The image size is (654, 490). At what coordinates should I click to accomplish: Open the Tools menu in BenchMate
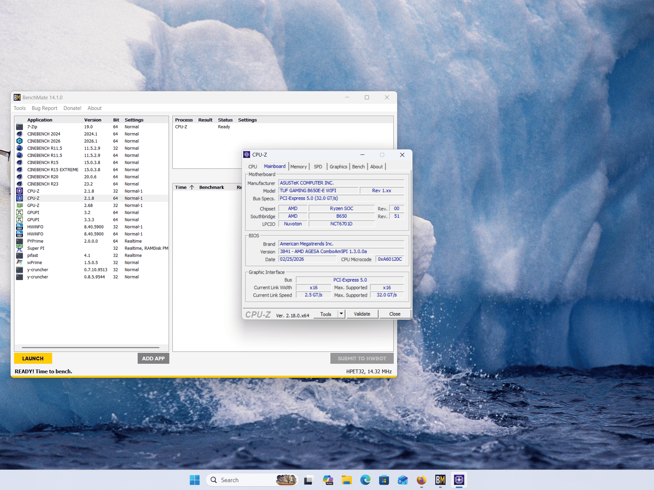tap(19, 108)
